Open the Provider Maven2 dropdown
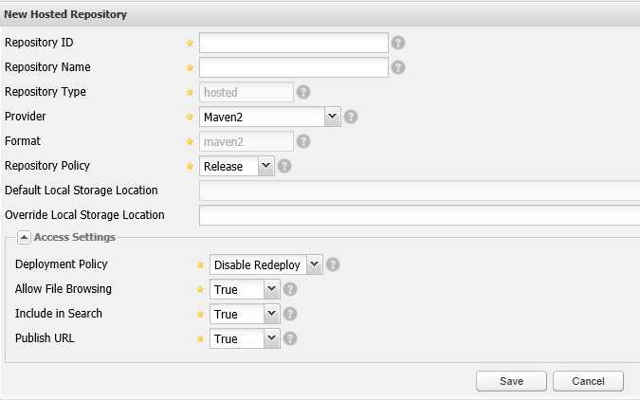This screenshot has height=400, width=640. pyautogui.click(x=333, y=117)
